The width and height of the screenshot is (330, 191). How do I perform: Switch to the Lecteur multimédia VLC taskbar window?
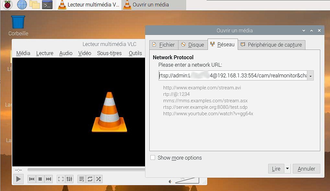coord(89,5)
